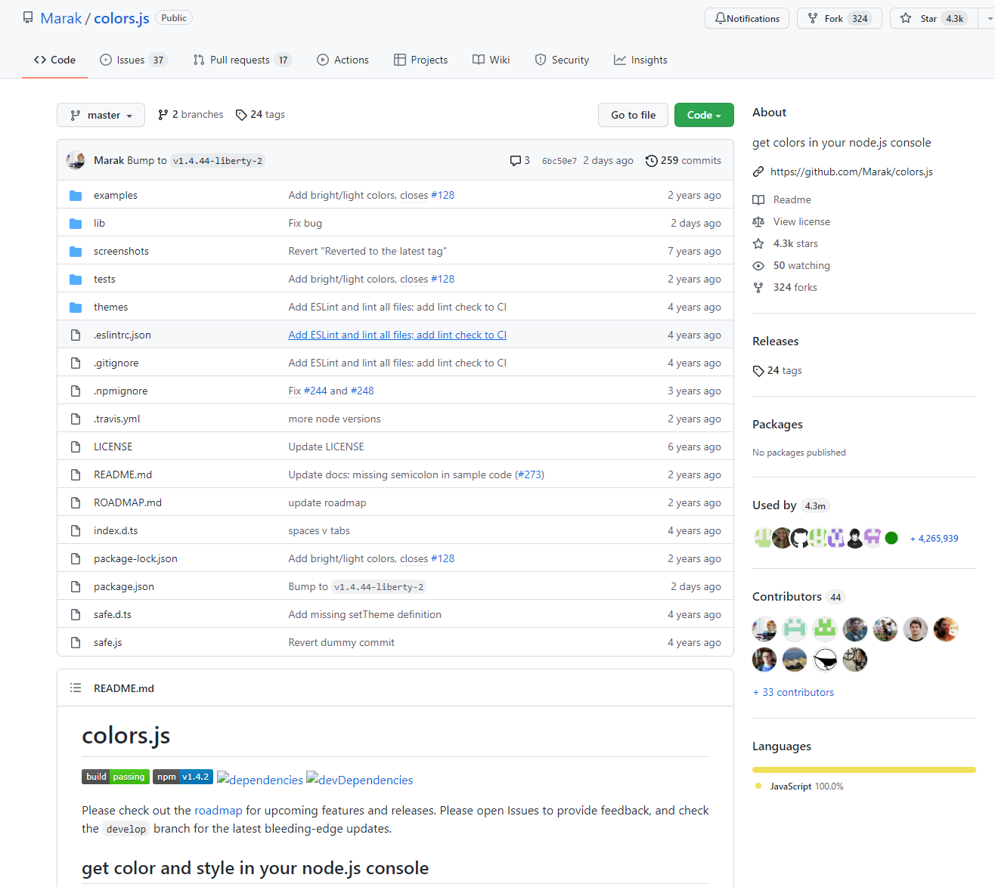This screenshot has width=995, height=887.
Task: Click the tags icon next to 24 tags
Action: pyautogui.click(x=241, y=115)
